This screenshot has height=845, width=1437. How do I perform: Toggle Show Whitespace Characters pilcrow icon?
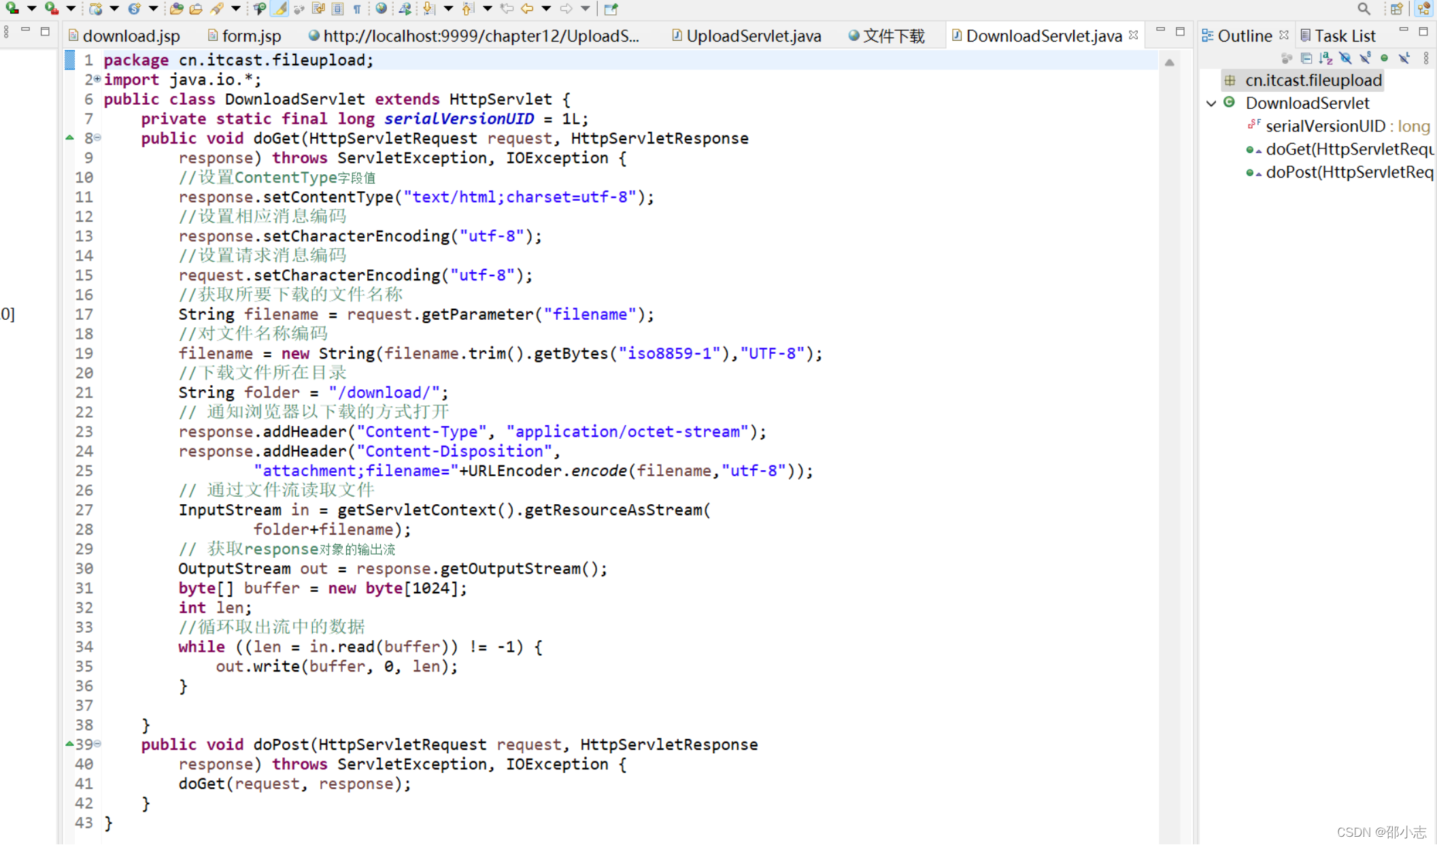pos(357,9)
